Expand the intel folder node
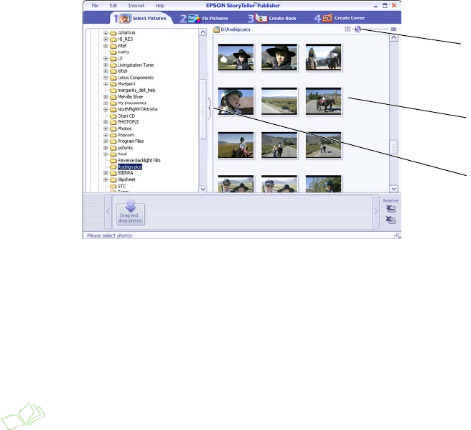This screenshot has width=471, height=430. pos(106,46)
